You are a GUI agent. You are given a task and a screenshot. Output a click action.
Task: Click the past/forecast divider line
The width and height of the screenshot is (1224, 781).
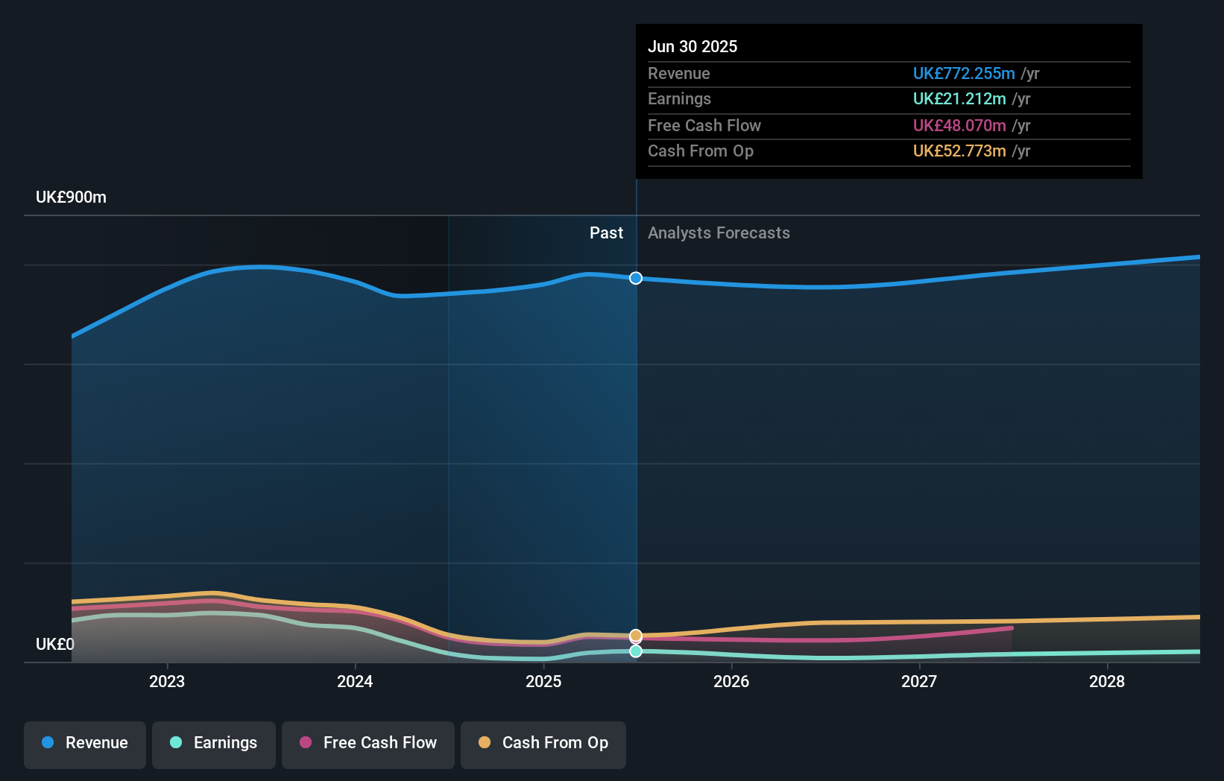pos(636,447)
